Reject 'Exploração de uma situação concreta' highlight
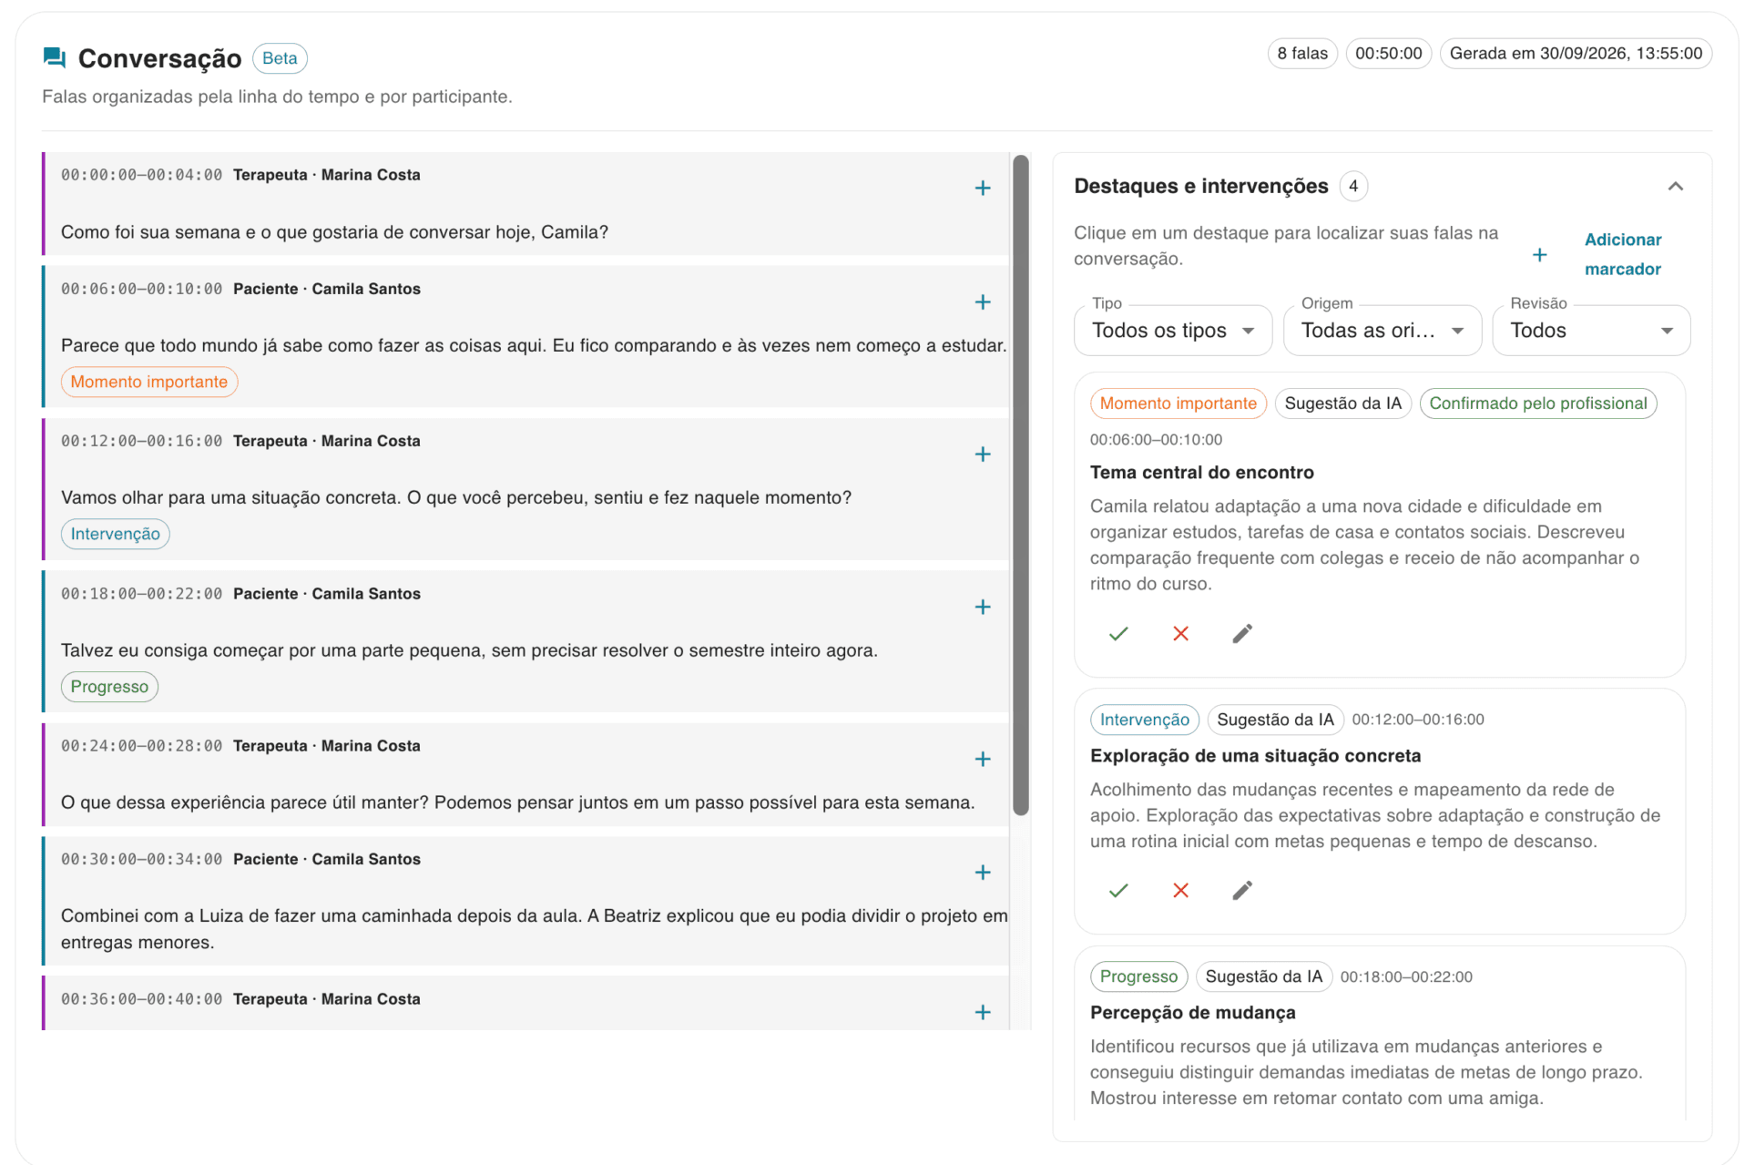The image size is (1755, 1165). point(1180,891)
